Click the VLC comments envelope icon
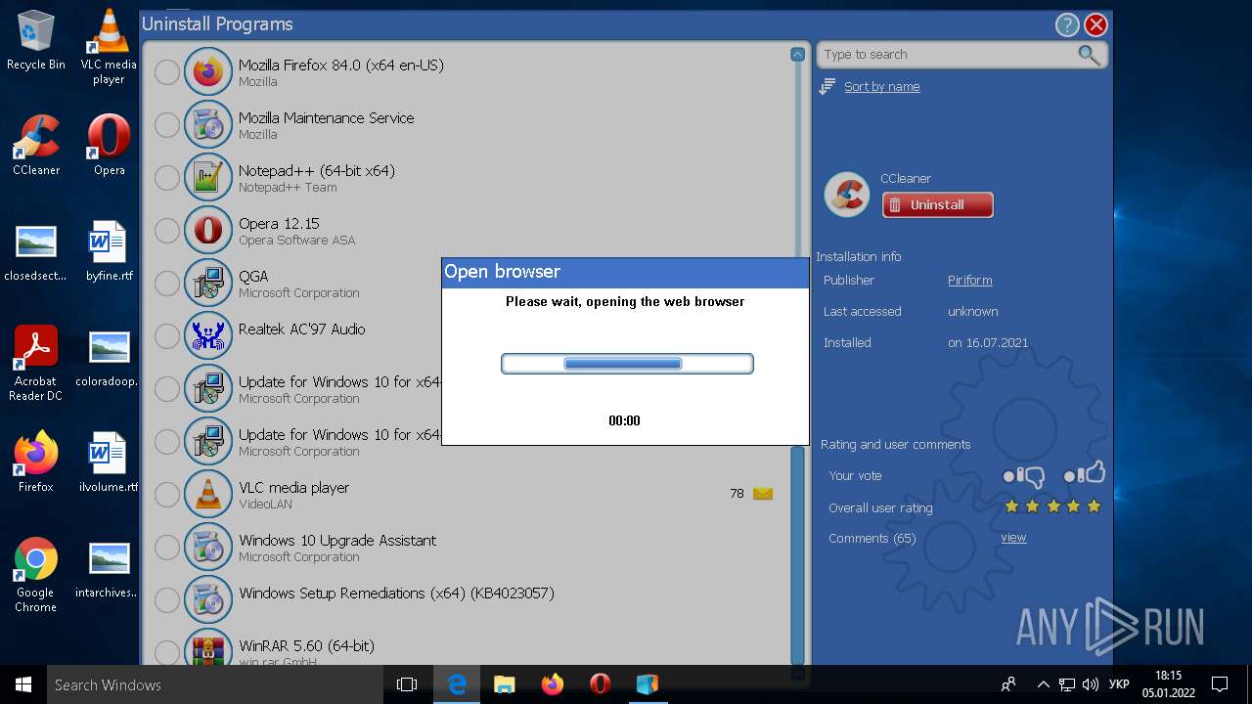Screen dimensions: 1252x704 tap(763, 494)
